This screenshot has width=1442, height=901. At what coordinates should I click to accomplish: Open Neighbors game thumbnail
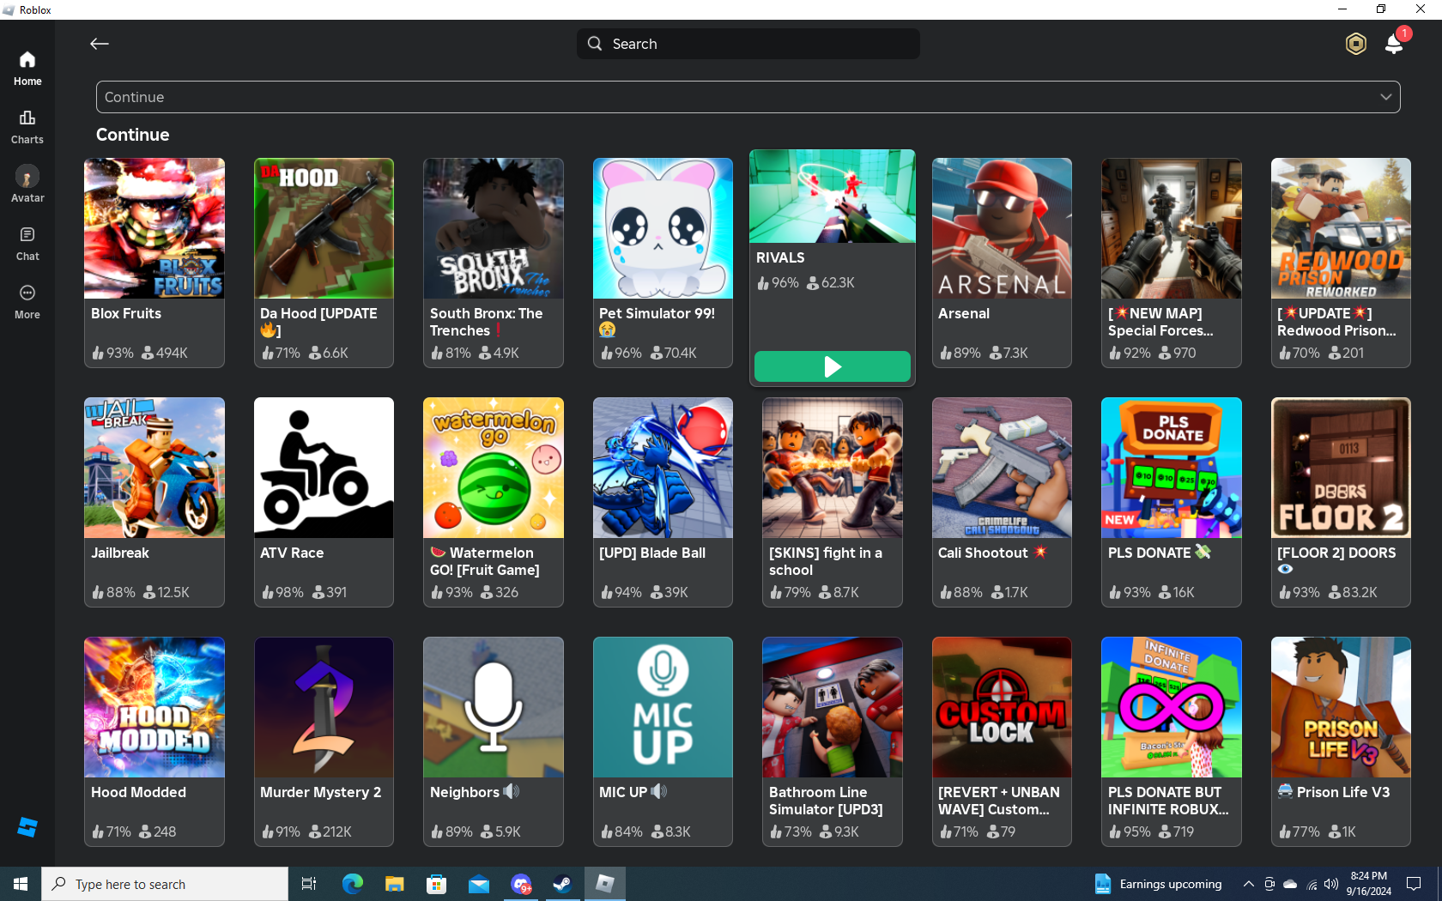point(494,707)
